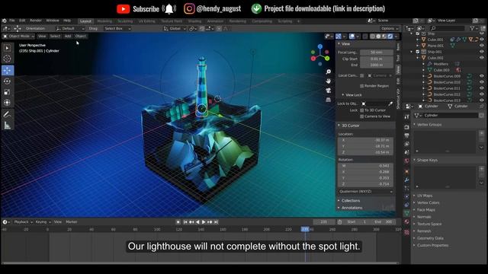The width and height of the screenshot is (488, 274).
Task: Open the viewport Object menu
Action: 80,37
